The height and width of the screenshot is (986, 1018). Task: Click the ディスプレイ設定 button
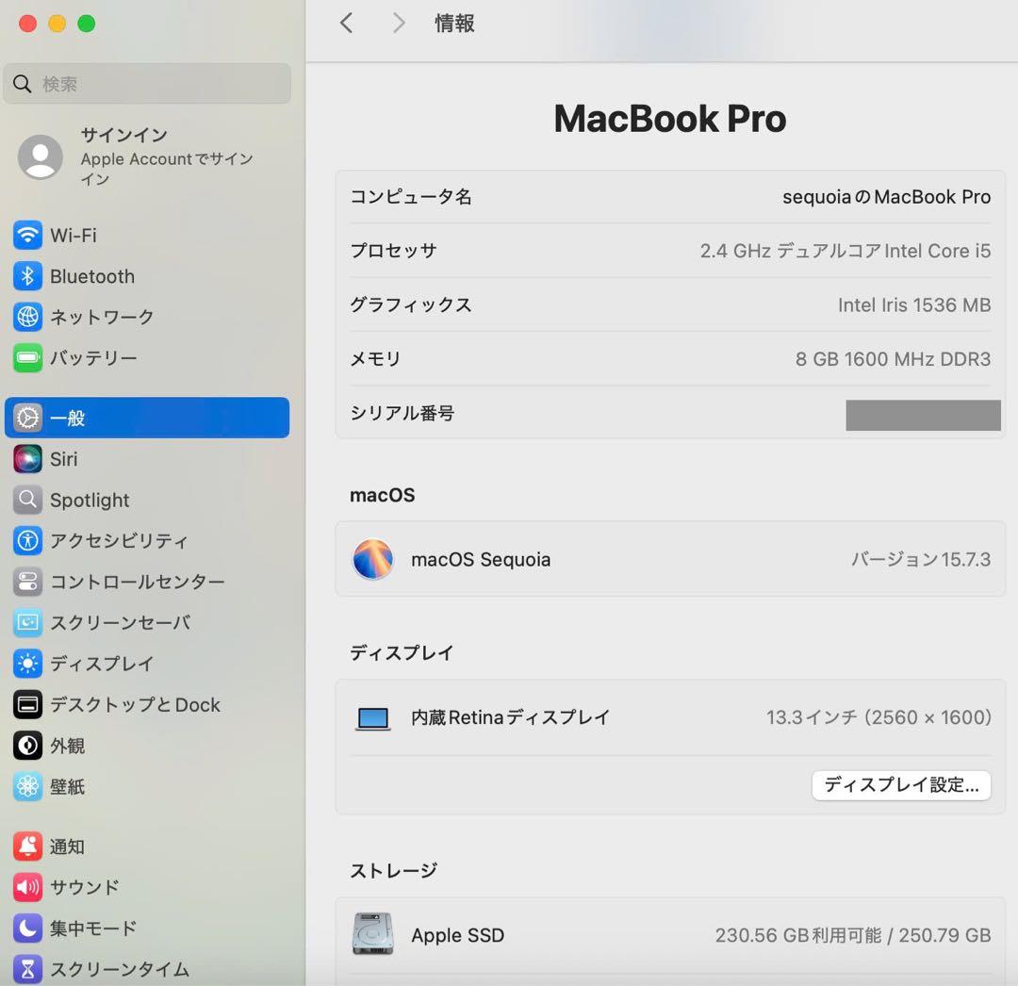900,785
